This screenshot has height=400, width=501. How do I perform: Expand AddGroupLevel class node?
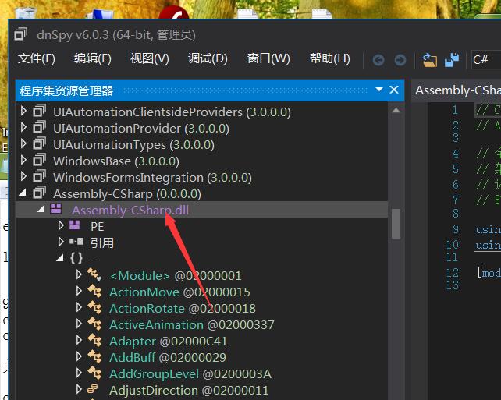tap(79, 372)
